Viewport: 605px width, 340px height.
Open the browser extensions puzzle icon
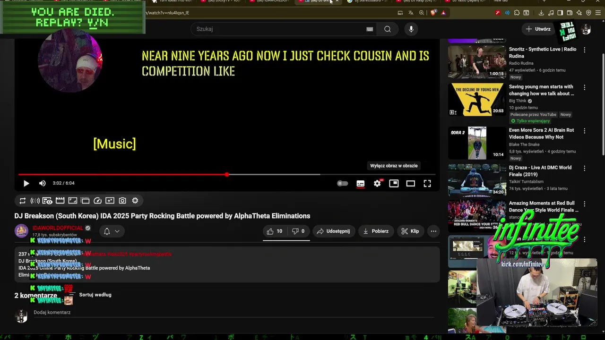517,13
